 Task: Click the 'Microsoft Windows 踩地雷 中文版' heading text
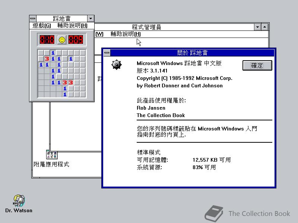pos(179,63)
